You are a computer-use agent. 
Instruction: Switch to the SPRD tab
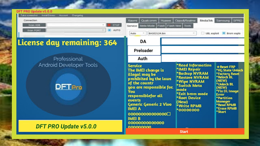click(238, 21)
